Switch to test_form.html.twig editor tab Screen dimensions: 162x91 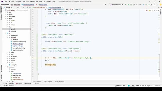(40, 8)
